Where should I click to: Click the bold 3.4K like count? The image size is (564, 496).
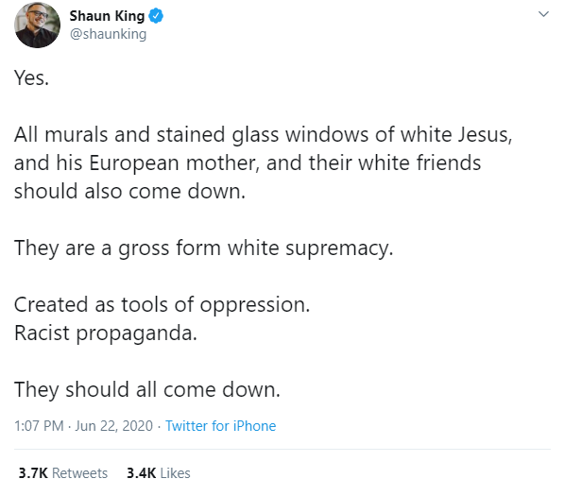coord(142,473)
